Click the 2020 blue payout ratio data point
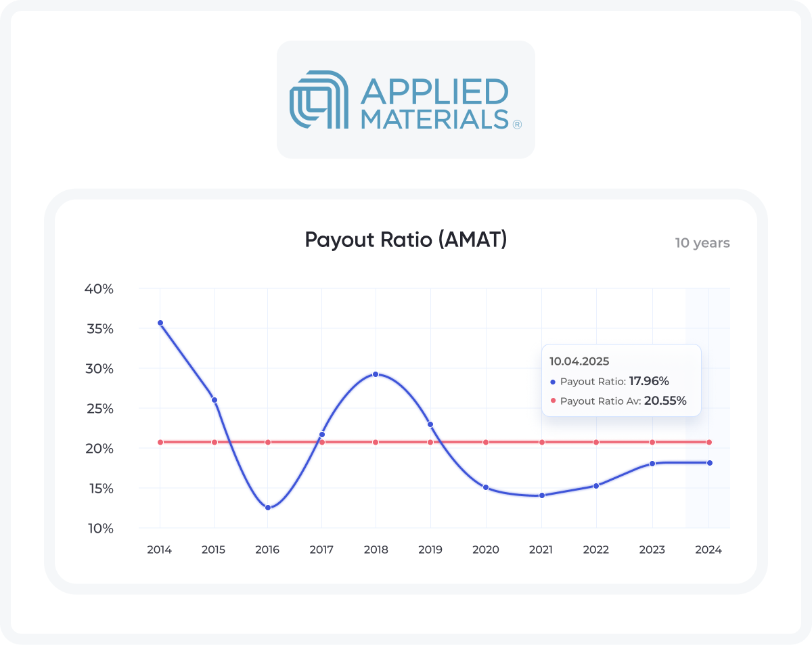 486,487
